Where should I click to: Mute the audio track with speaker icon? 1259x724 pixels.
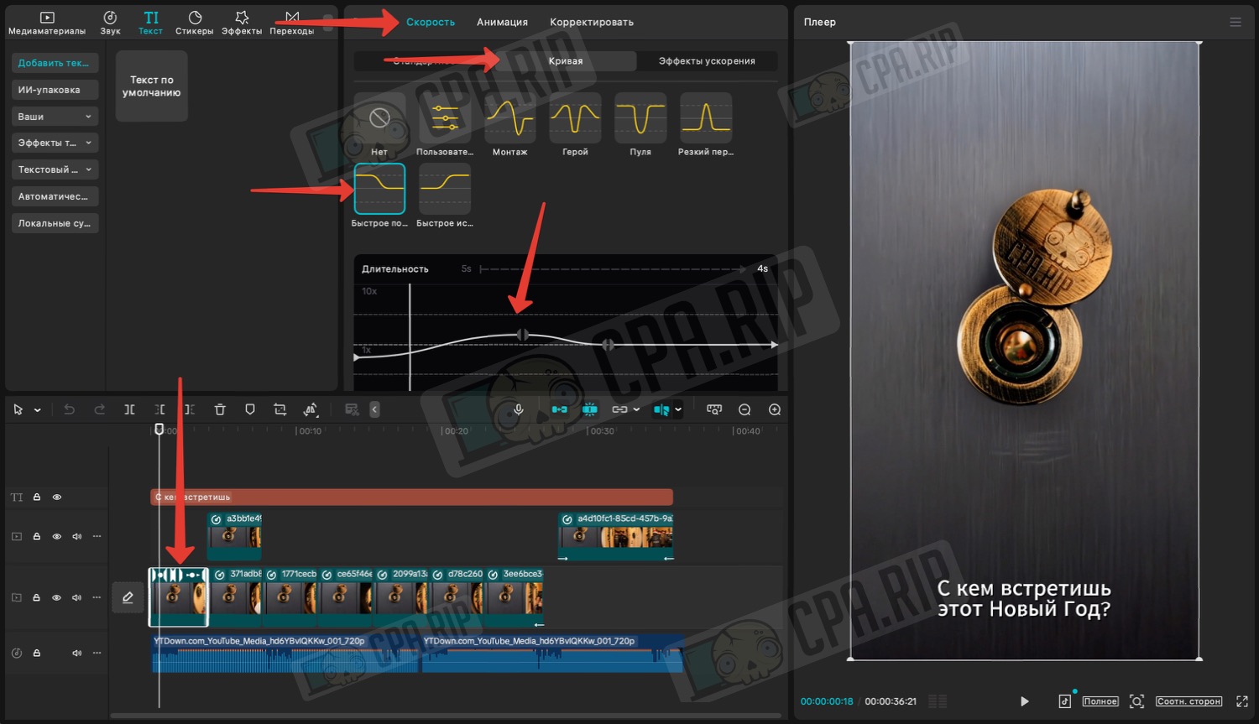click(77, 653)
